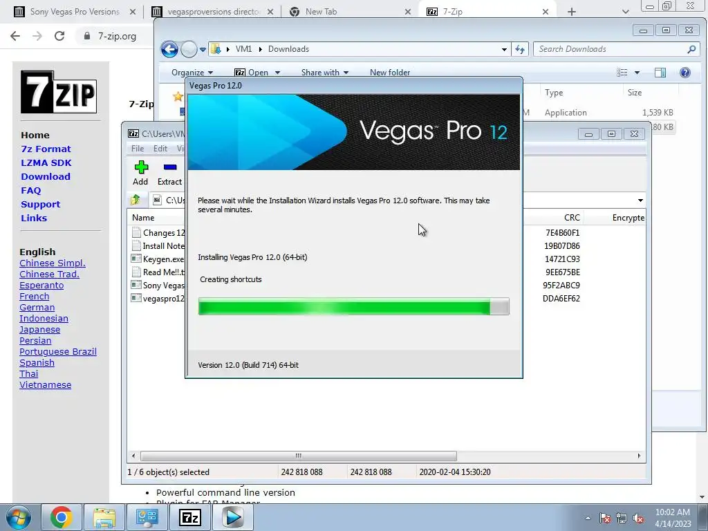
Task: Click Chrome back button
Action: tap(15, 36)
